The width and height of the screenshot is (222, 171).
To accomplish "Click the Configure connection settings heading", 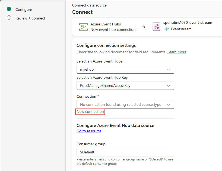I will click(106, 45).
